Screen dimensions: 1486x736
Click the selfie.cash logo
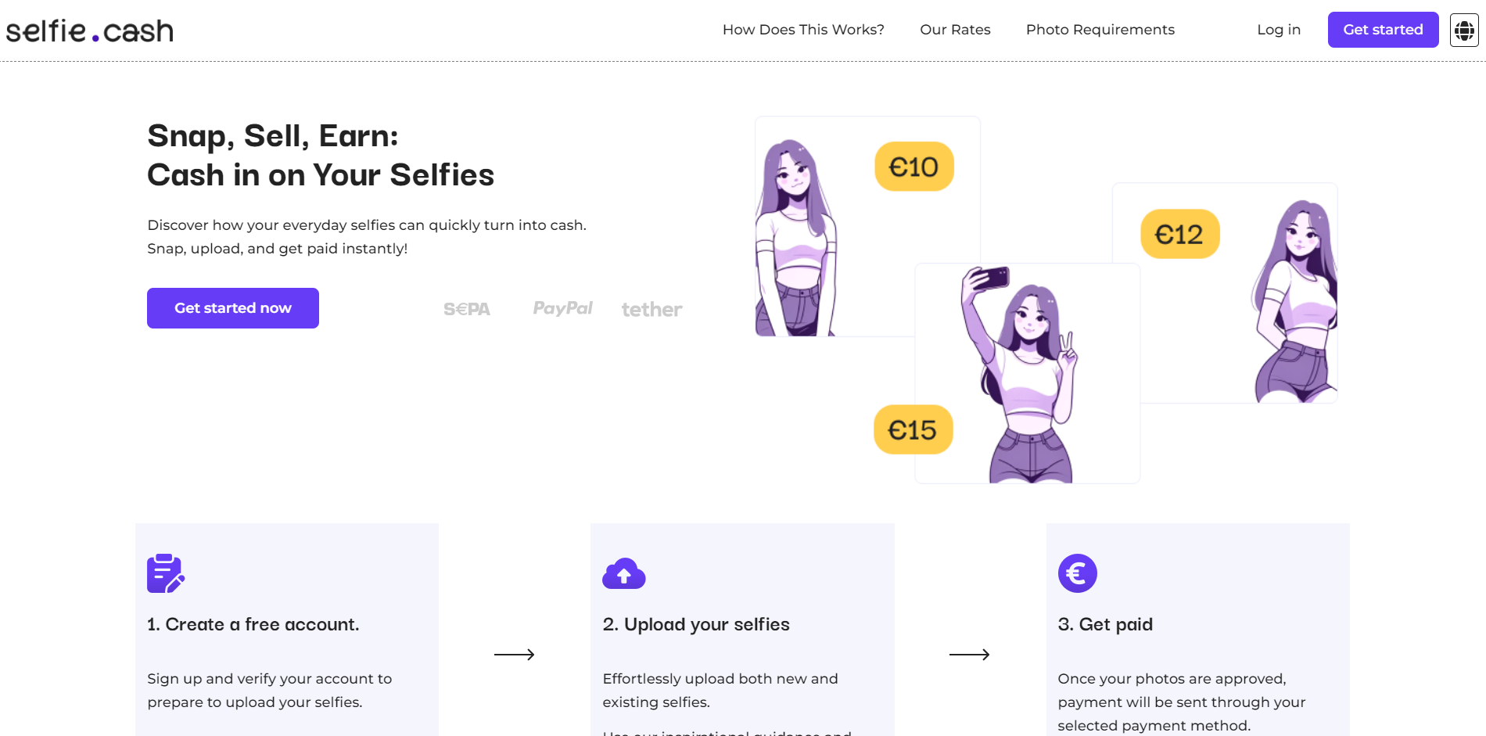90,31
